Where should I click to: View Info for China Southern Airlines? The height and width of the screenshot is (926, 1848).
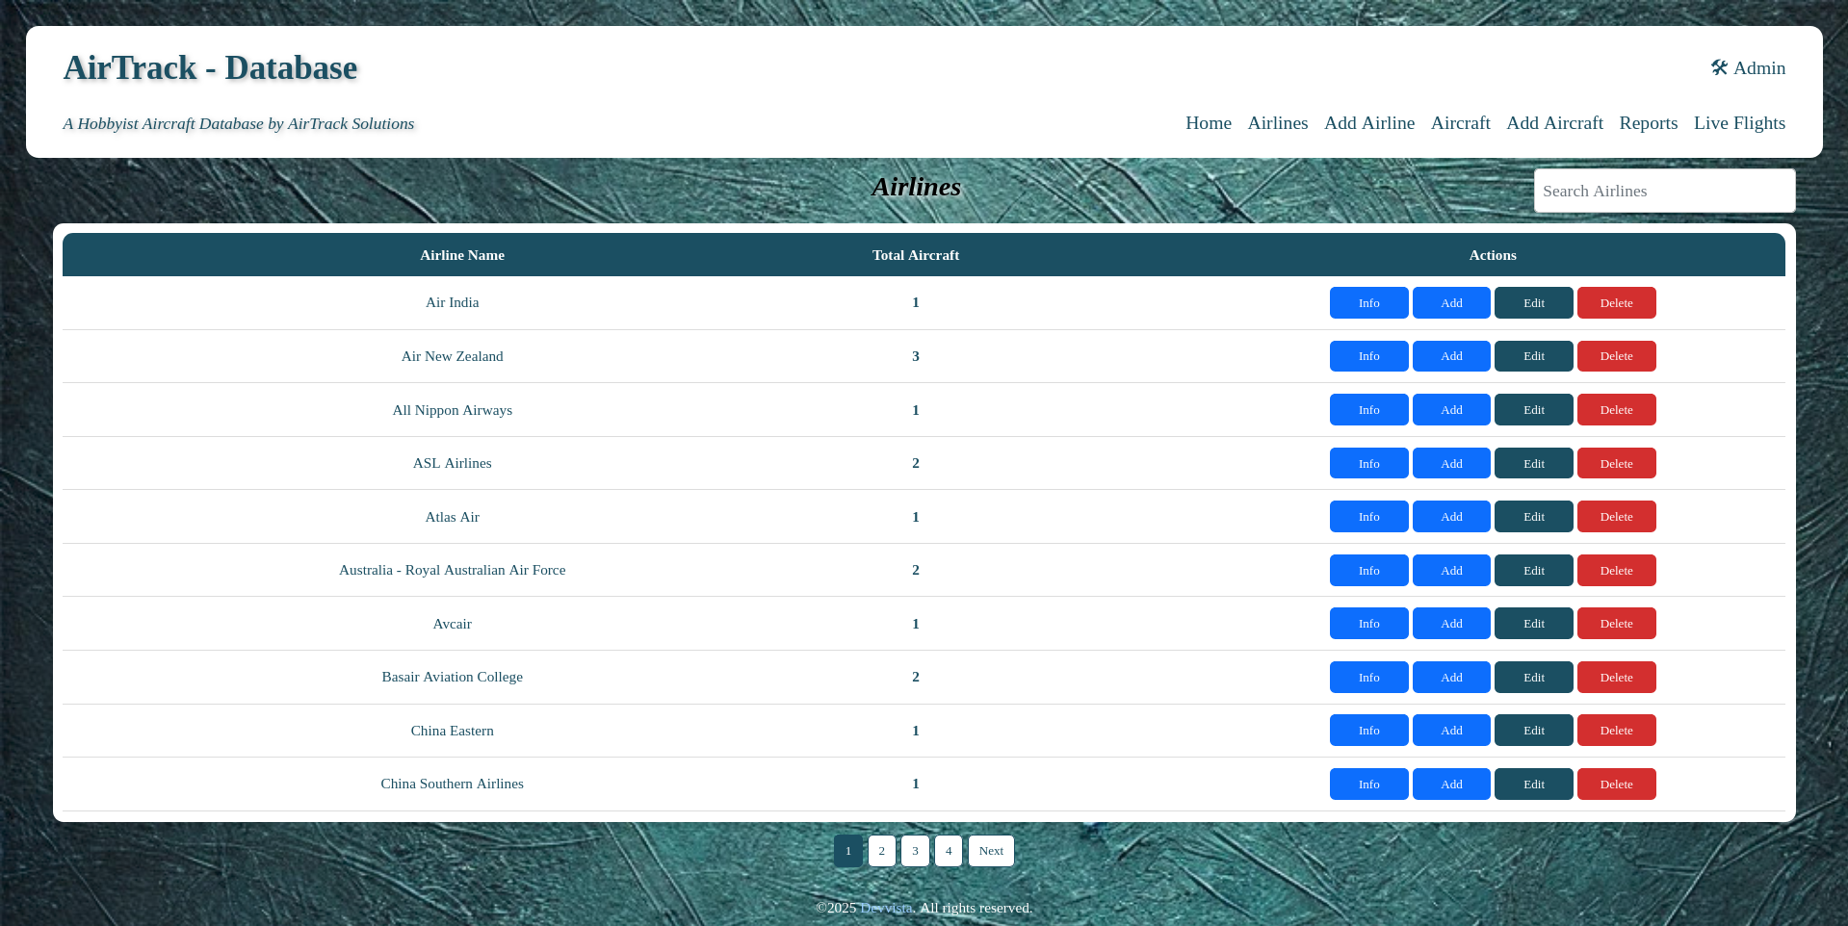[x=1368, y=784]
